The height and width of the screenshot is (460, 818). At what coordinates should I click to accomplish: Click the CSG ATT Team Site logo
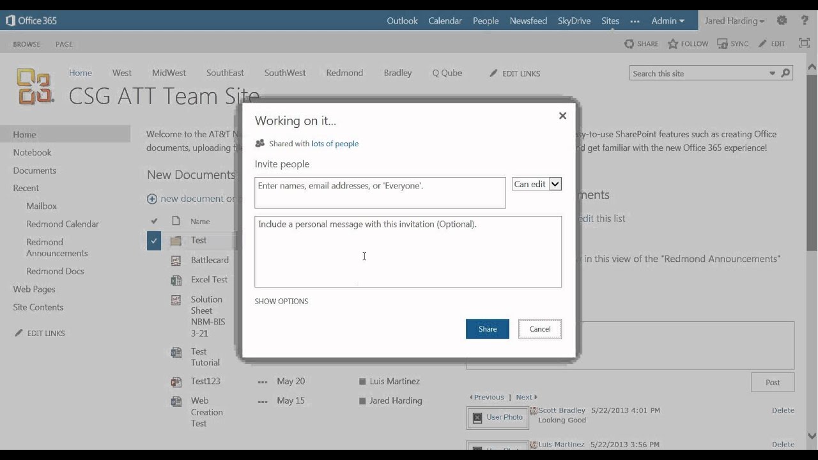35,86
